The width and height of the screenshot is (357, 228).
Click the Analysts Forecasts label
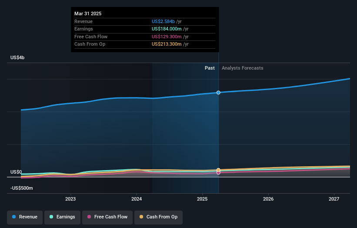(243, 68)
